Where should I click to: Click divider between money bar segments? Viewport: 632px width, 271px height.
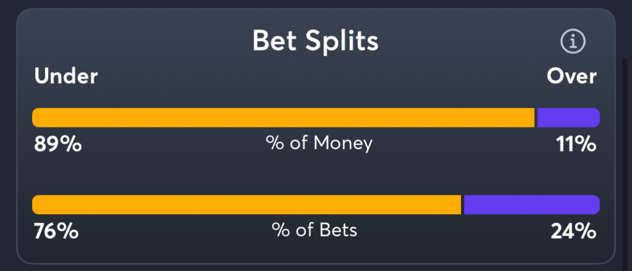pyautogui.click(x=536, y=118)
